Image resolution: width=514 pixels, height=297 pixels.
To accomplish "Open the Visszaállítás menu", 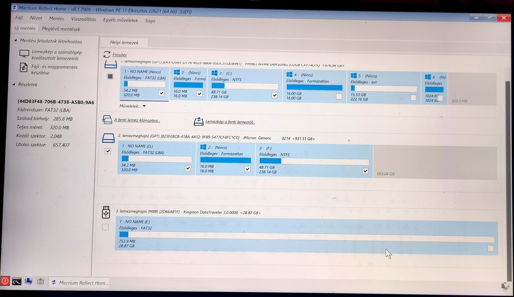I will pos(84,19).
